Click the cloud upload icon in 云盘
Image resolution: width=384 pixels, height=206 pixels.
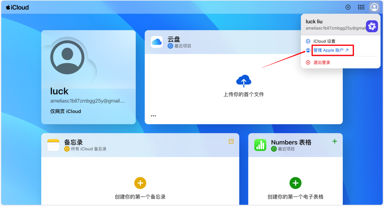[x=244, y=81]
